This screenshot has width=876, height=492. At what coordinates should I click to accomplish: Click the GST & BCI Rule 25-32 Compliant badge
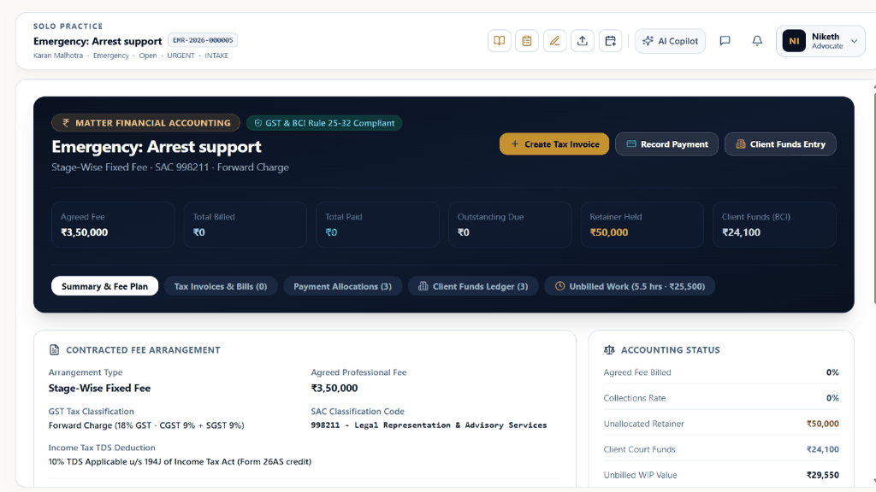324,123
